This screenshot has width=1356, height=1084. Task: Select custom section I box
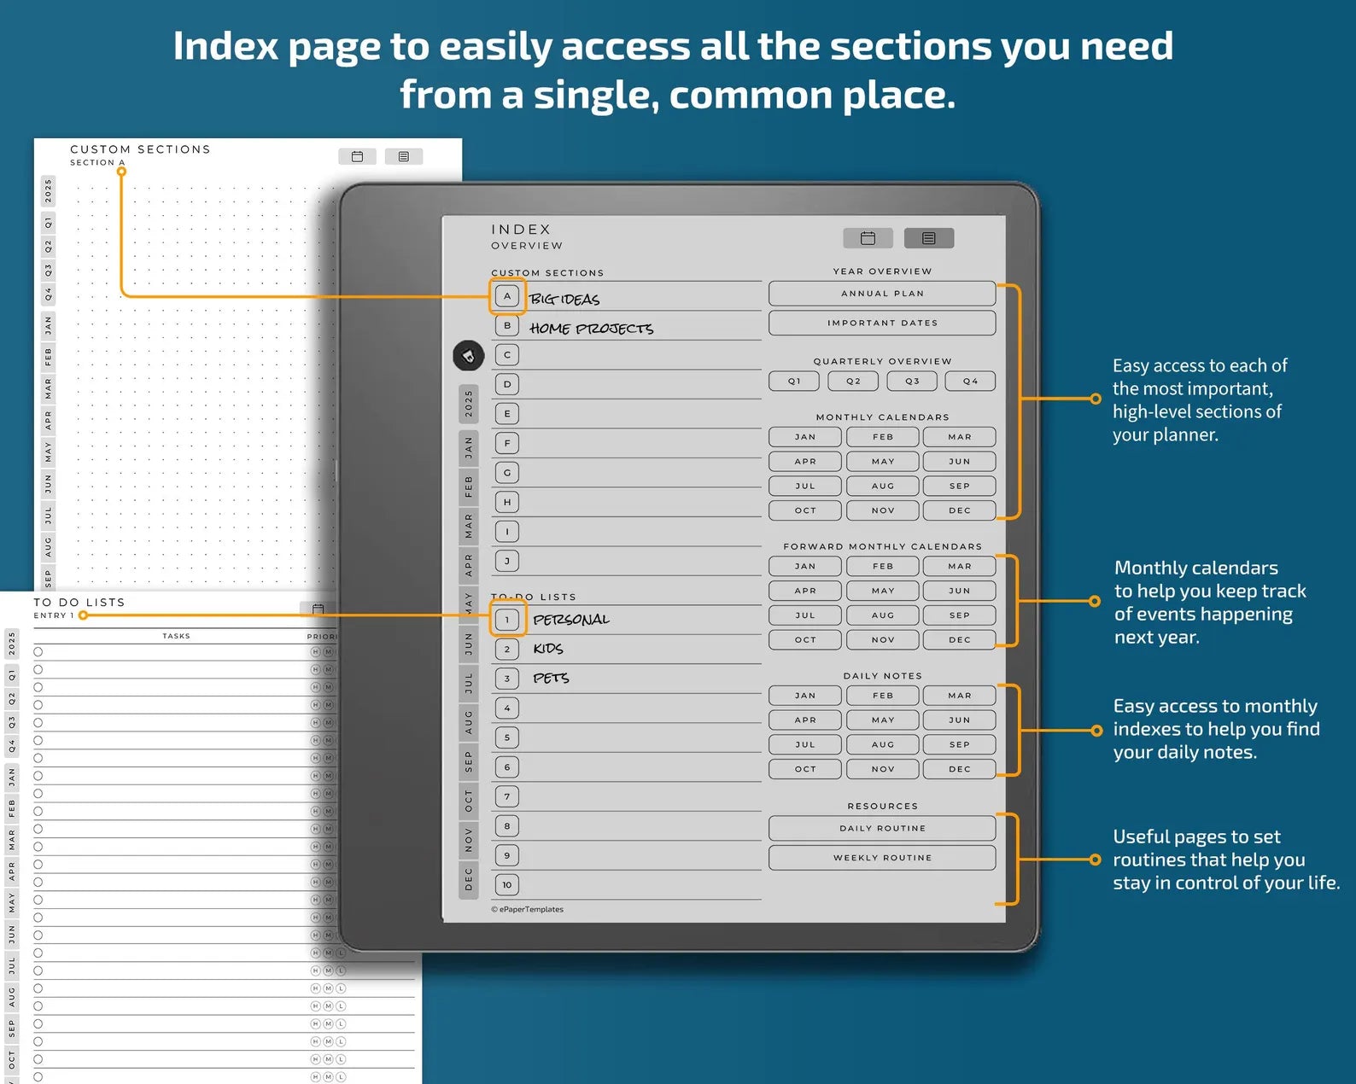[507, 532]
